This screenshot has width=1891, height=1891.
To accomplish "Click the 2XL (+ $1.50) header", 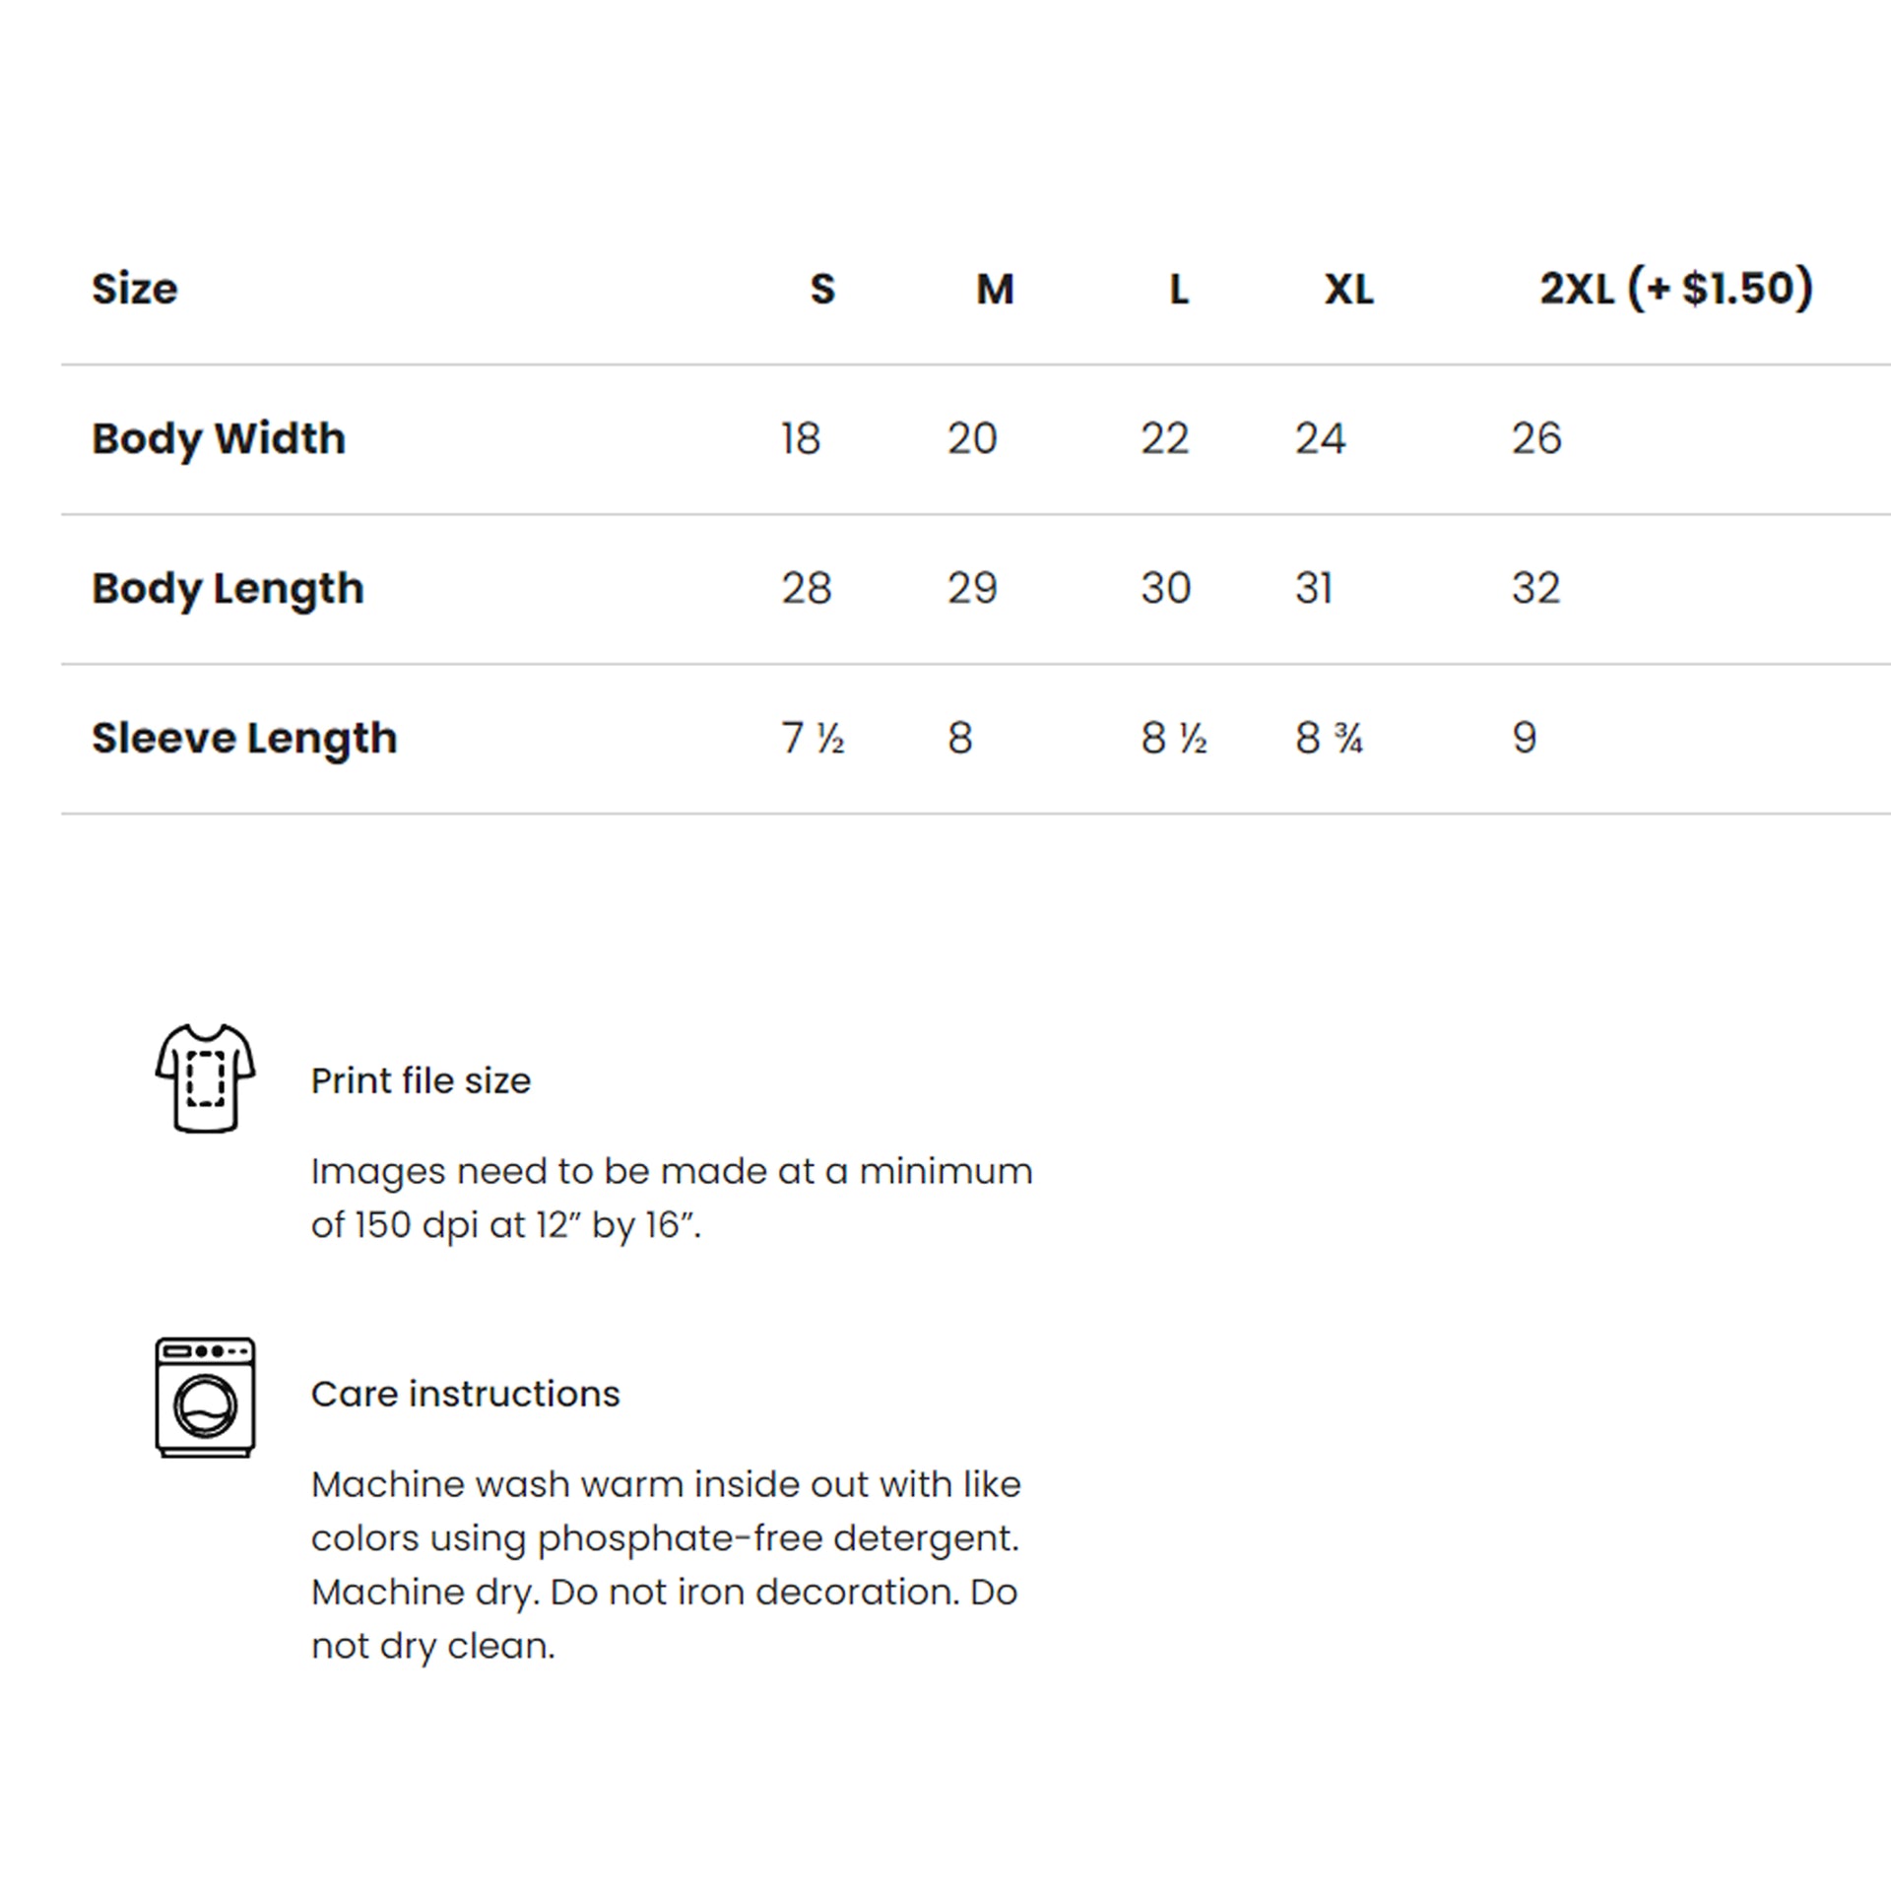I will pyautogui.click(x=1676, y=289).
